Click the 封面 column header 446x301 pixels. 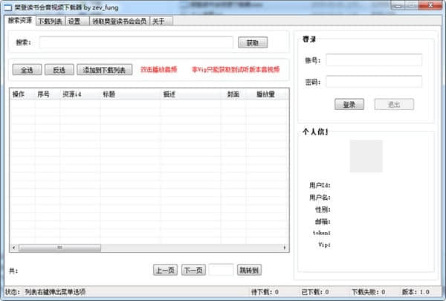point(233,94)
